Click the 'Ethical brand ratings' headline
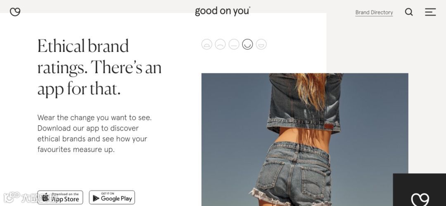The height and width of the screenshot is (206, 446). (100, 68)
